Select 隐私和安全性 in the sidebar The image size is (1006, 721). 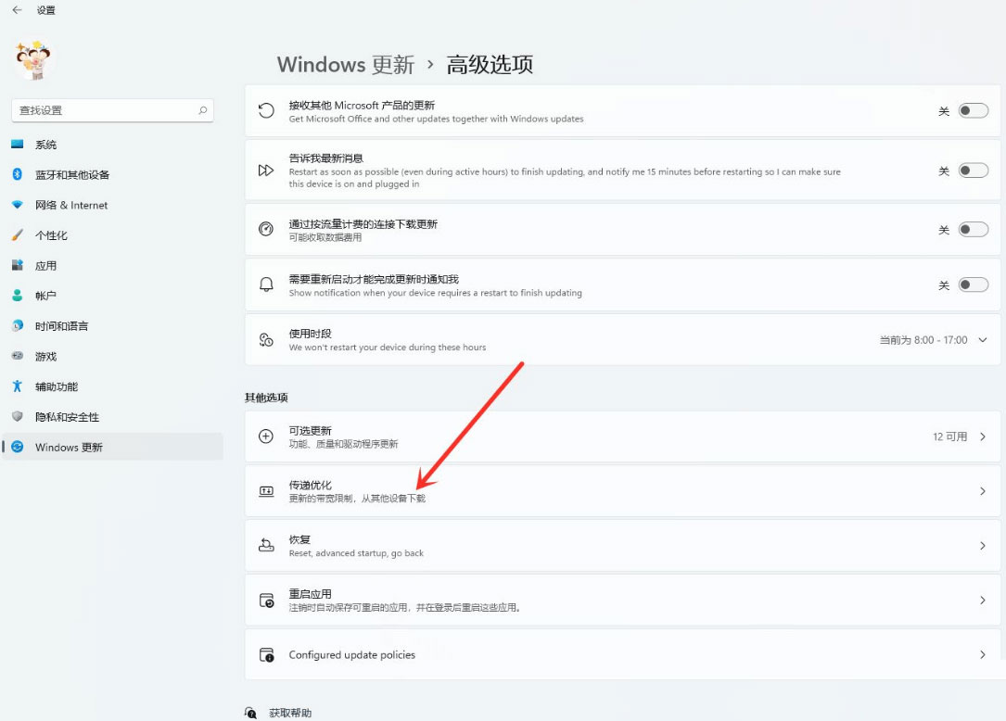pos(112,417)
